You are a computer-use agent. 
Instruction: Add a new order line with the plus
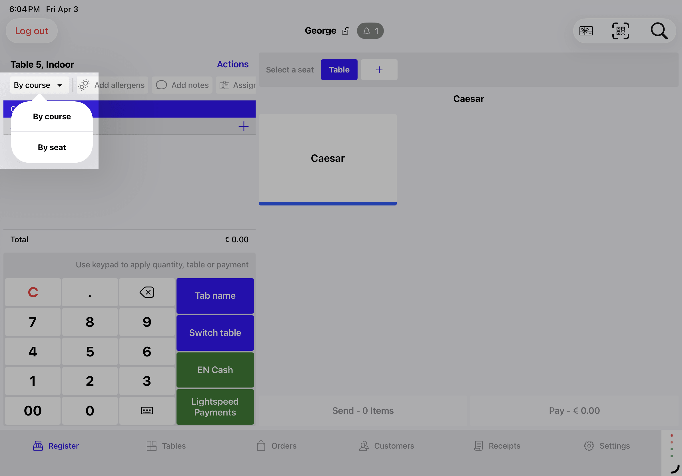pyautogui.click(x=243, y=126)
